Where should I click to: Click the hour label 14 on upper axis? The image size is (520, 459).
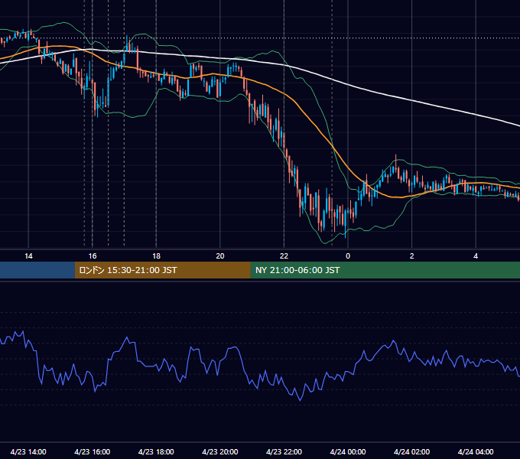28,256
